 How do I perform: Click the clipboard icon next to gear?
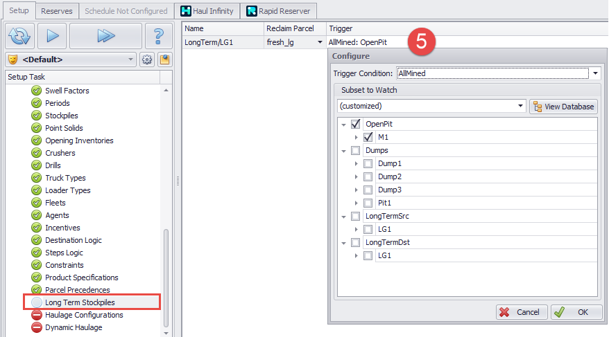[164, 60]
